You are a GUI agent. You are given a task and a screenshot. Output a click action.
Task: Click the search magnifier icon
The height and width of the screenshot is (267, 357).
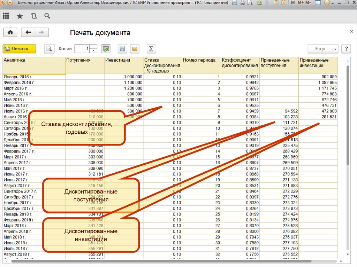(x=47, y=16)
